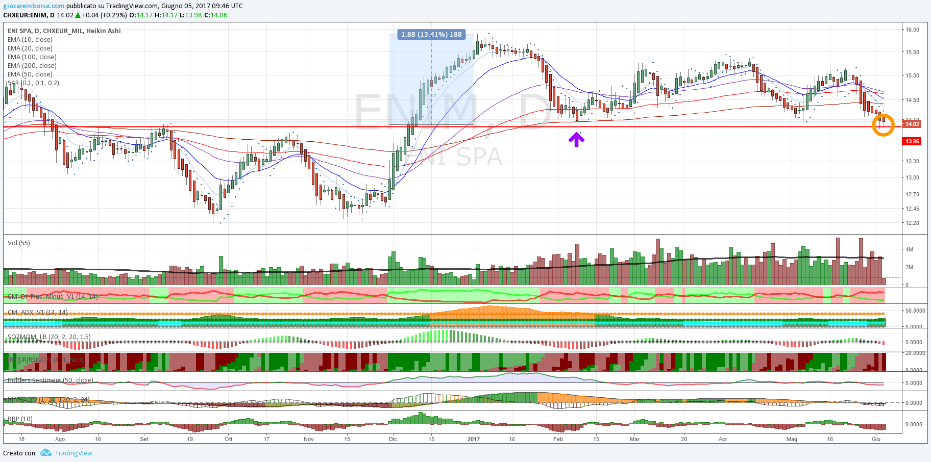Click the [RS][JR]RSIM.V1 indicator label
Screen dimensions: 931x462
(45, 360)
